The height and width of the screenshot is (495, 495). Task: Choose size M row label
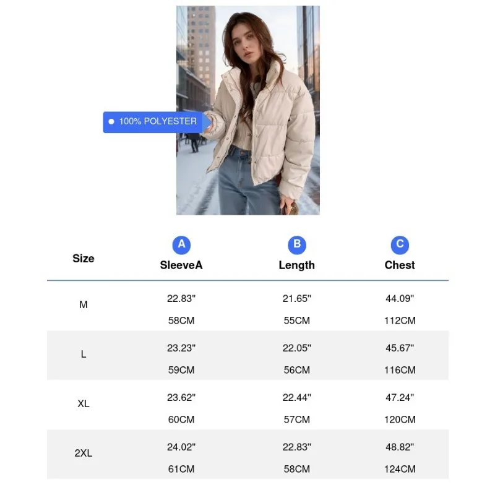point(84,305)
